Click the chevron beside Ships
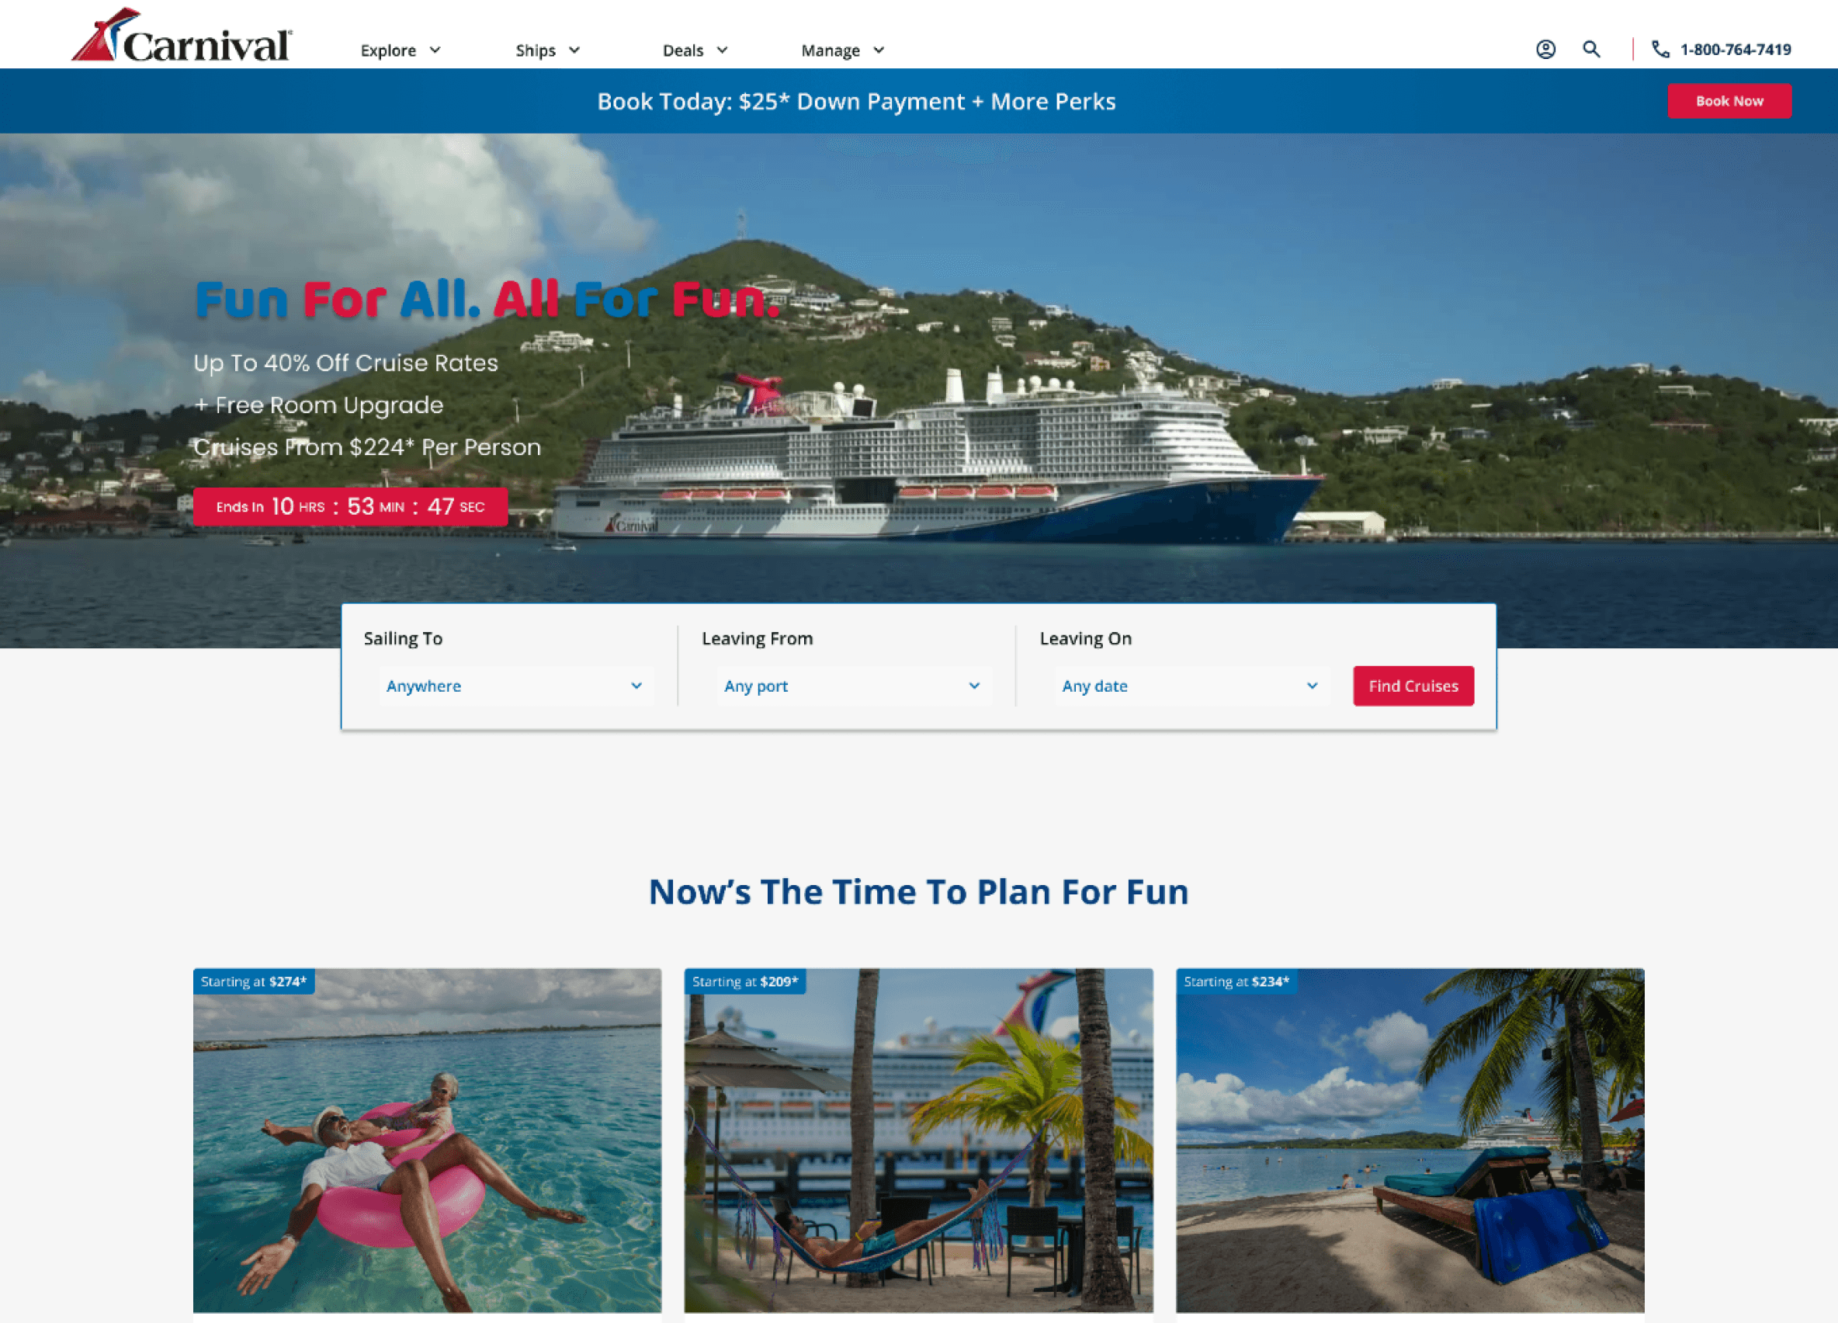Screen dimensions: 1838x1323 coord(574,50)
